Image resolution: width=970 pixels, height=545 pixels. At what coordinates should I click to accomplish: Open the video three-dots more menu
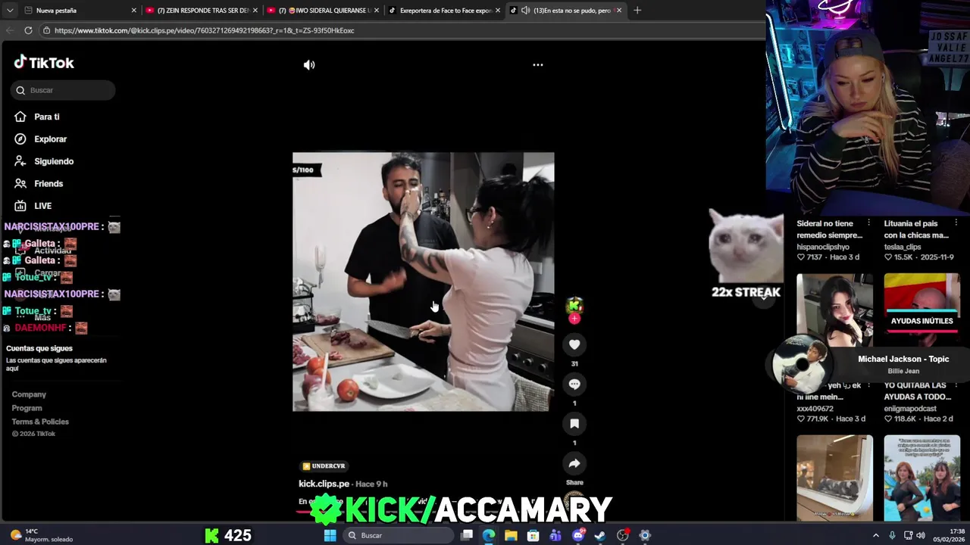537,65
